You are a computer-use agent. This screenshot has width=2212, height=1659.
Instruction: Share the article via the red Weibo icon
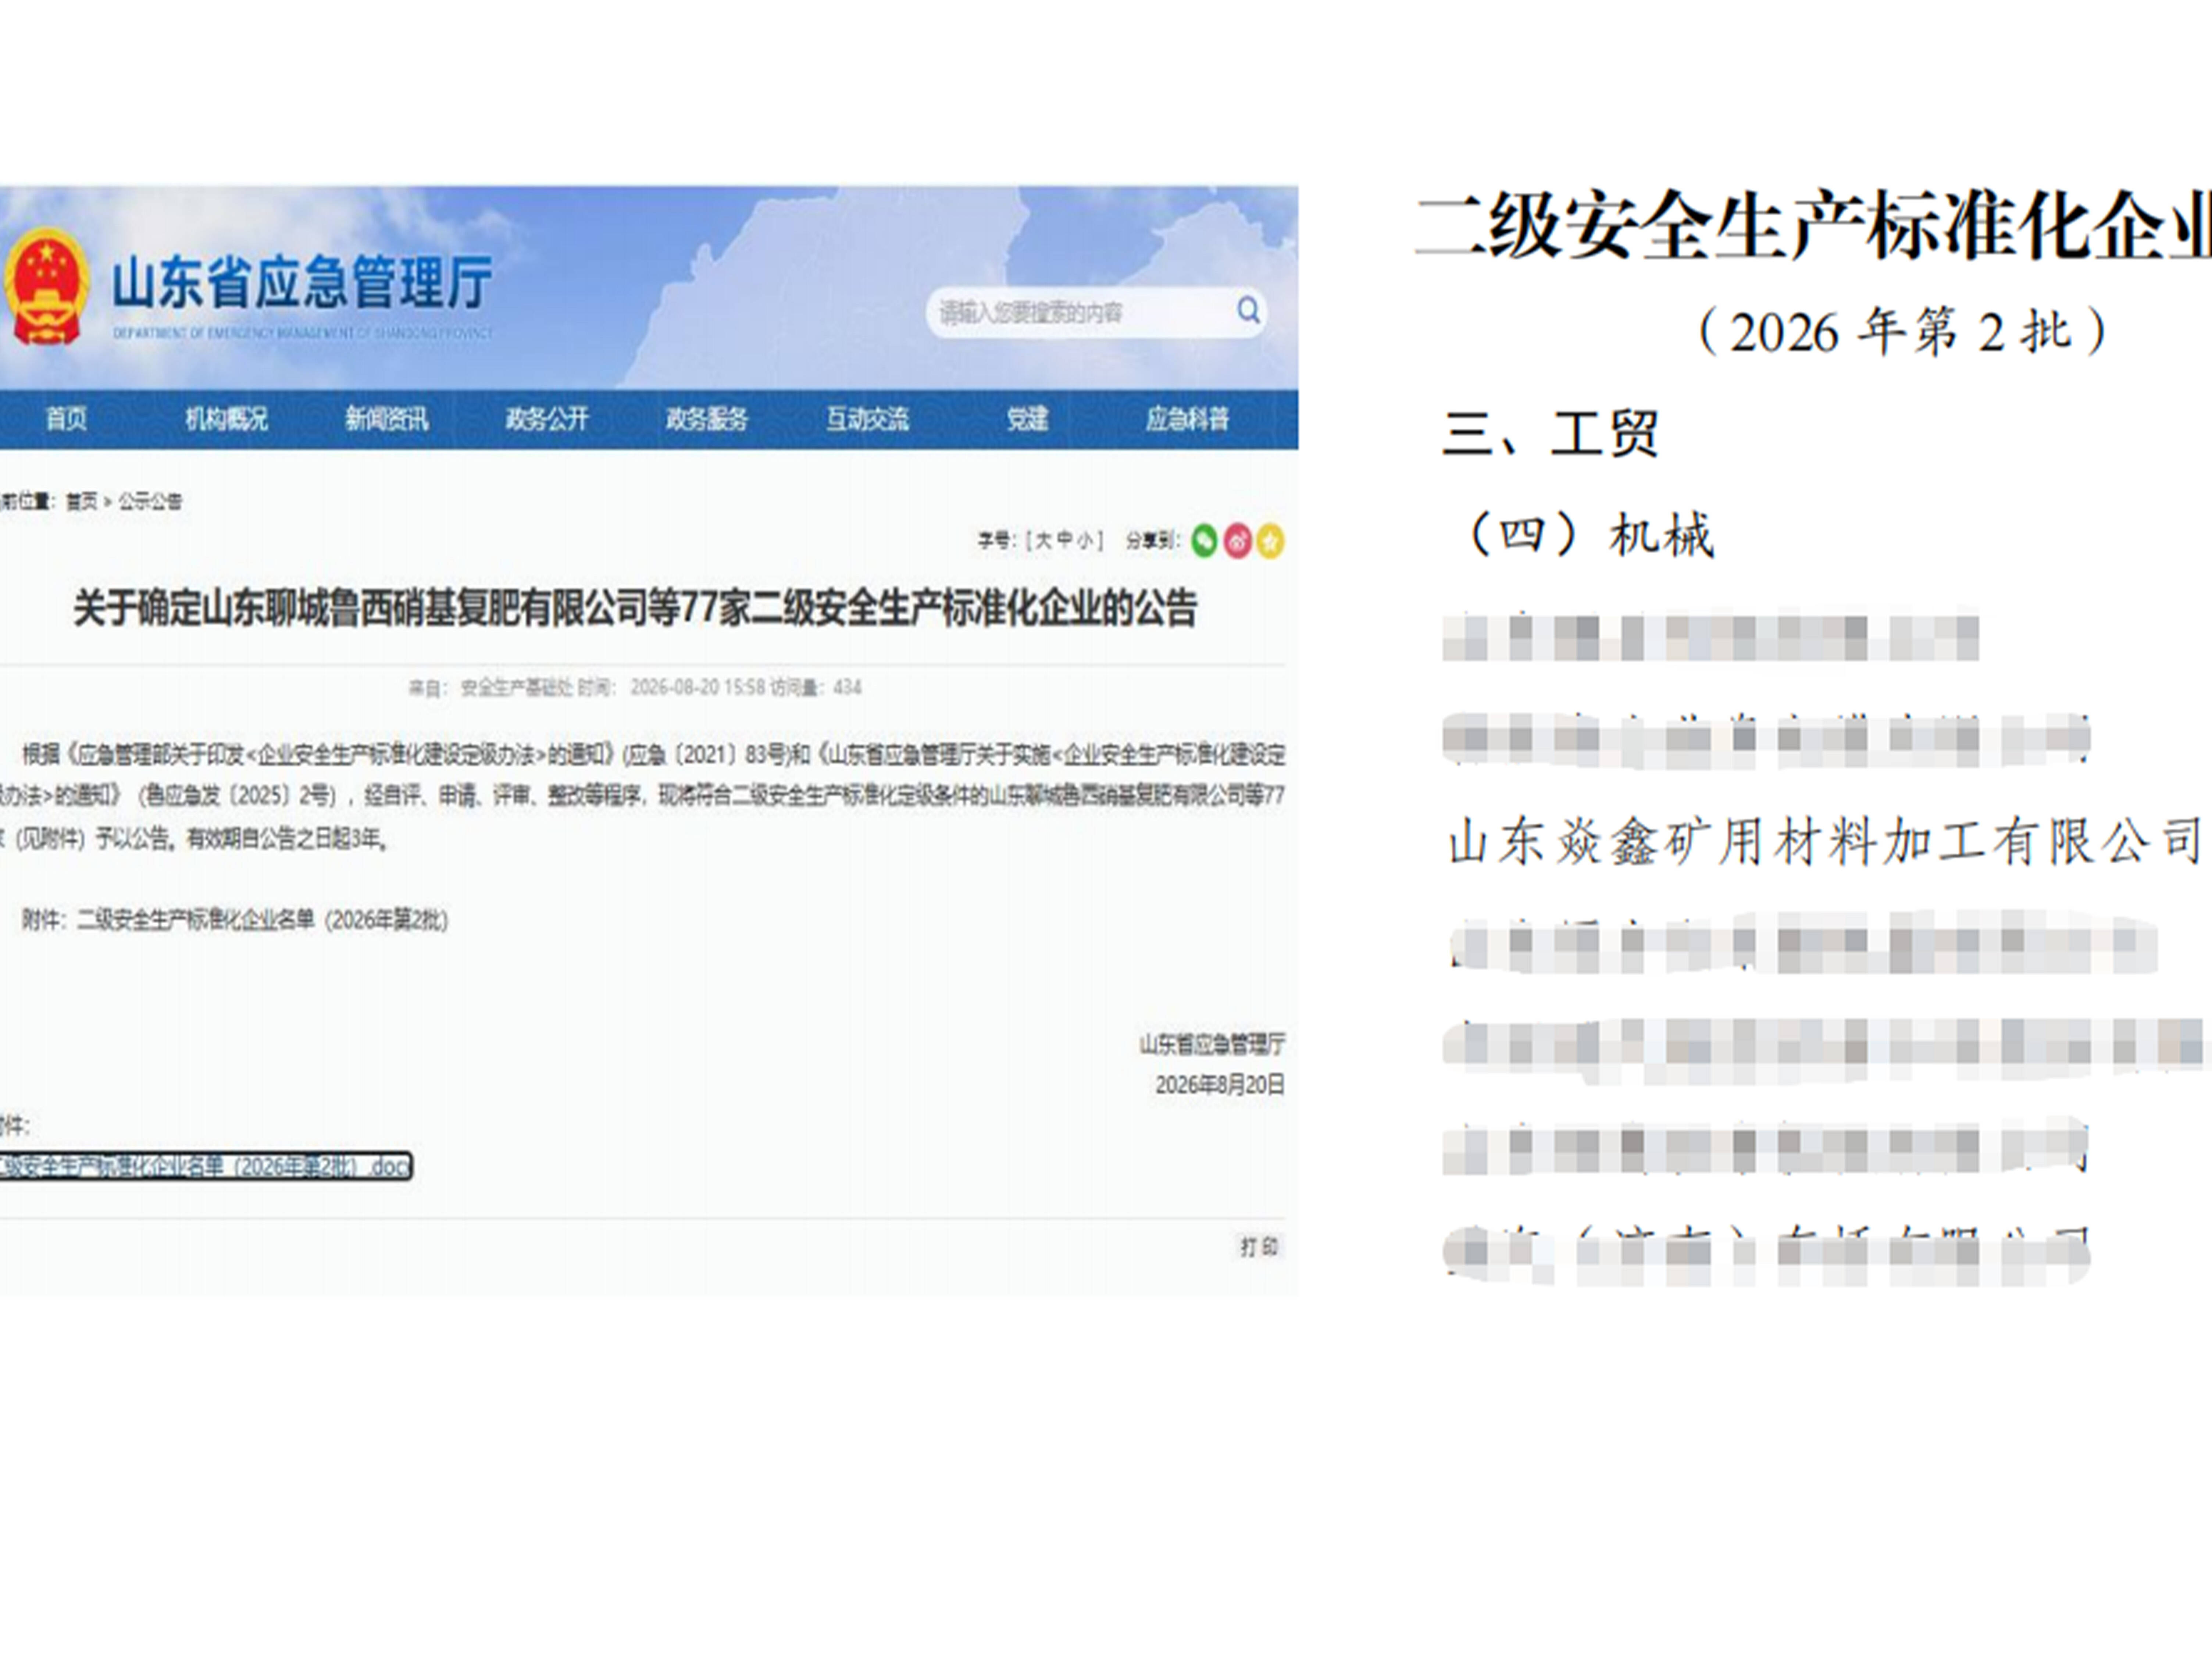point(1237,541)
